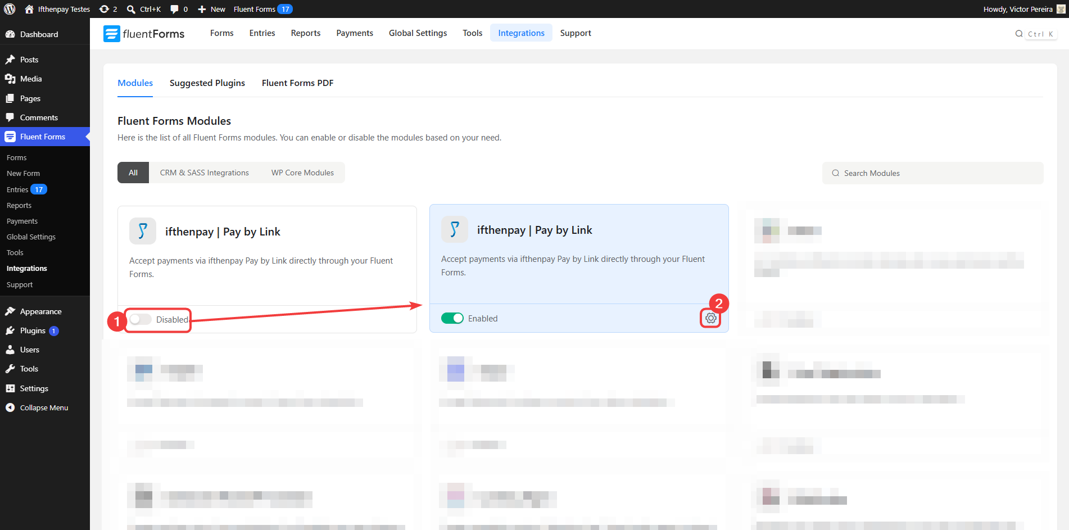
Task: Click the Tools wrench icon in sidebar
Action: pyautogui.click(x=10, y=369)
